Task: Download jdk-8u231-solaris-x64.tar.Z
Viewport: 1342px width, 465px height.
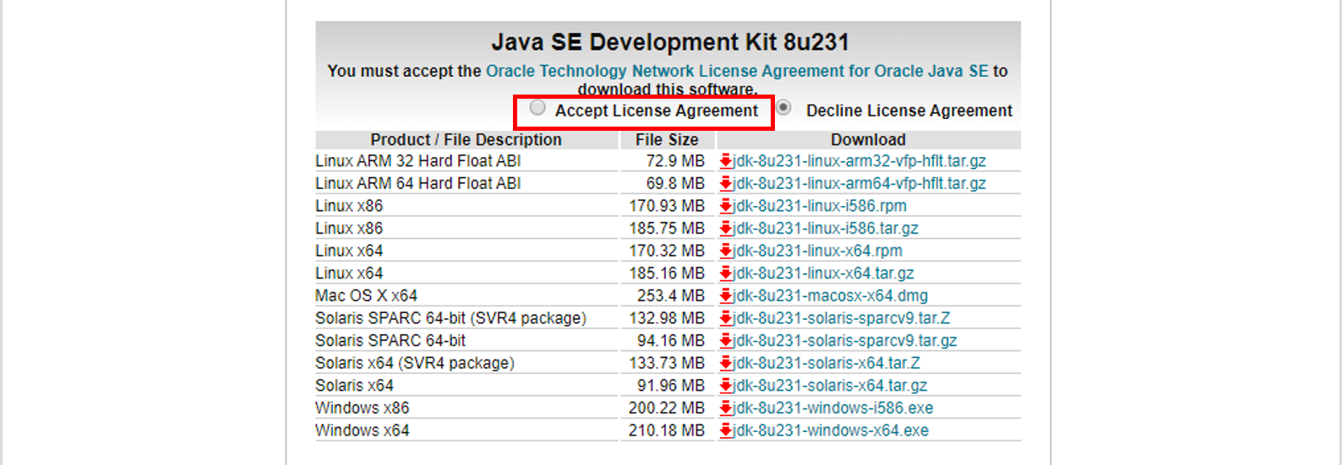Action: [x=826, y=363]
